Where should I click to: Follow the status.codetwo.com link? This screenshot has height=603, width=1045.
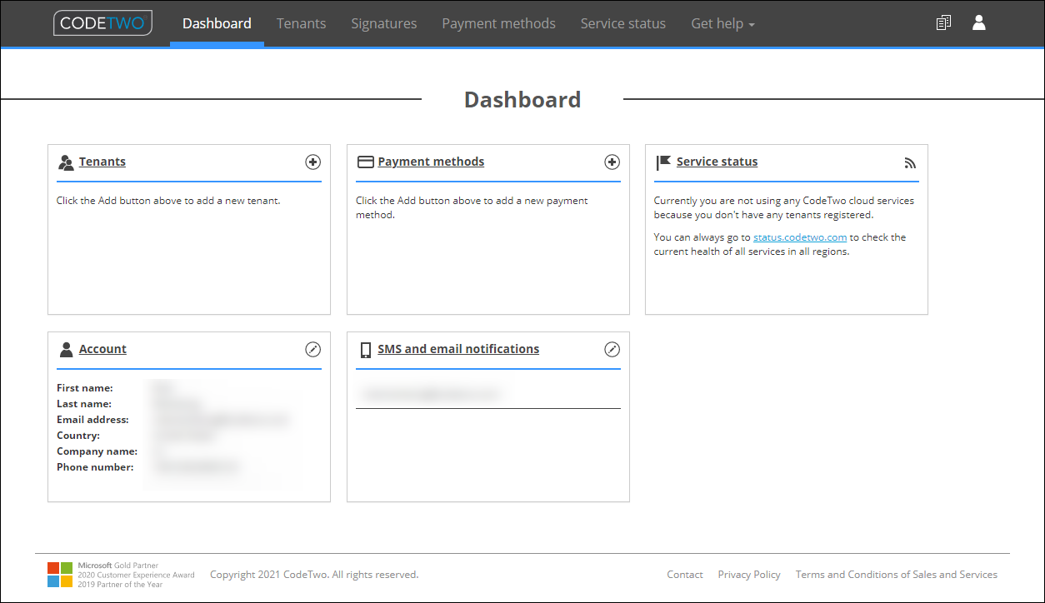(x=800, y=237)
